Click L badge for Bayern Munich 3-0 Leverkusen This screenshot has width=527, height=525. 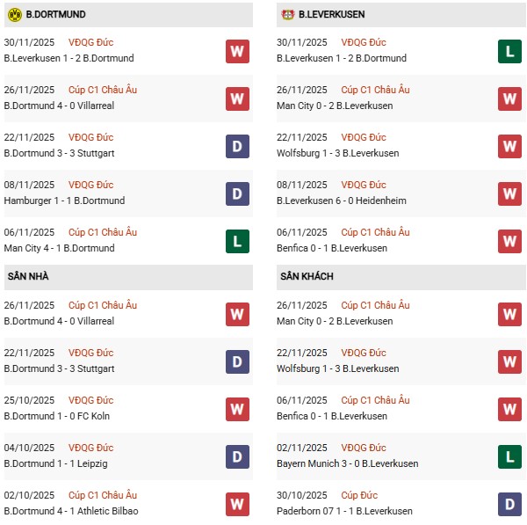[509, 456]
